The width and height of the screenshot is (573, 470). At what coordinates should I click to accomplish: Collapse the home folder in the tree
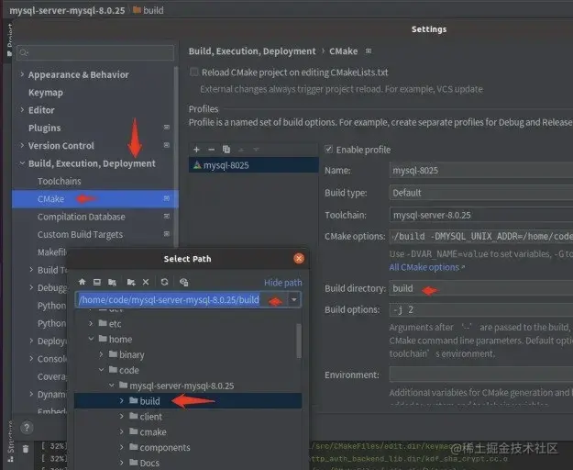coord(91,339)
